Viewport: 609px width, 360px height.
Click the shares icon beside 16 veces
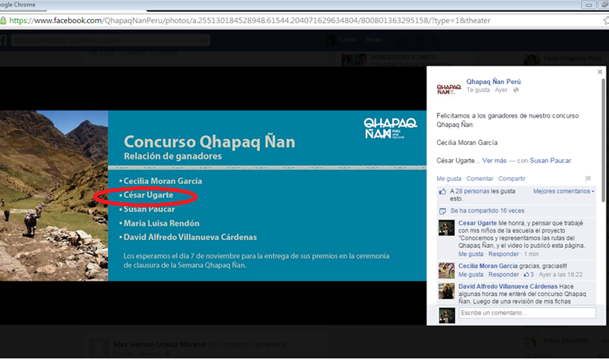(443, 211)
